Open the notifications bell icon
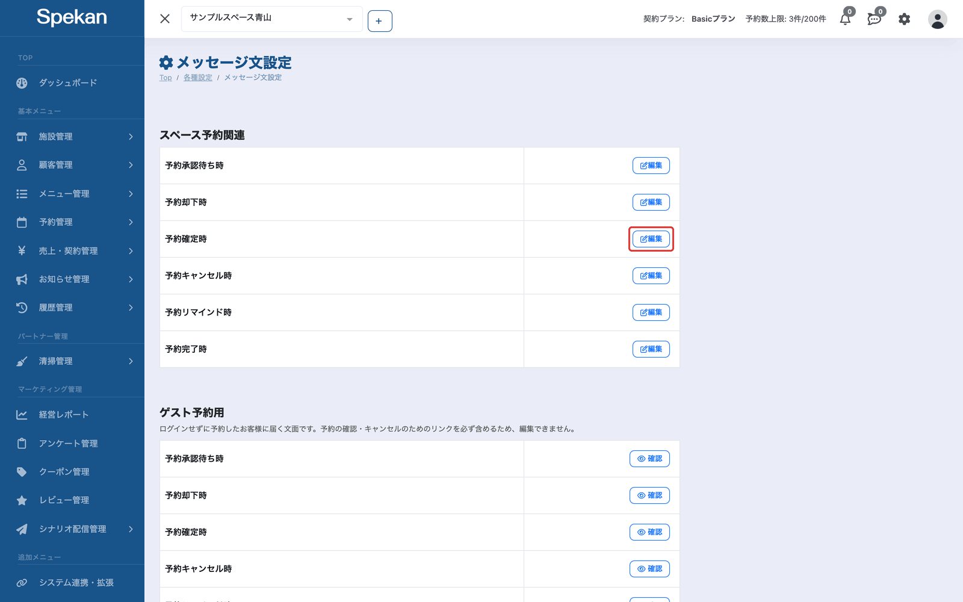This screenshot has height=602, width=963. [x=846, y=19]
